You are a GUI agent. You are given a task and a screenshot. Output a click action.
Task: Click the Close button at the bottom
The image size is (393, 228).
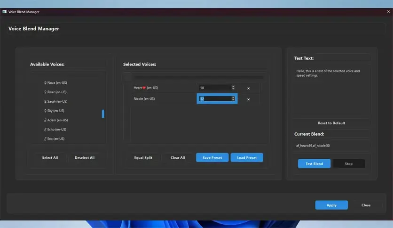point(366,205)
